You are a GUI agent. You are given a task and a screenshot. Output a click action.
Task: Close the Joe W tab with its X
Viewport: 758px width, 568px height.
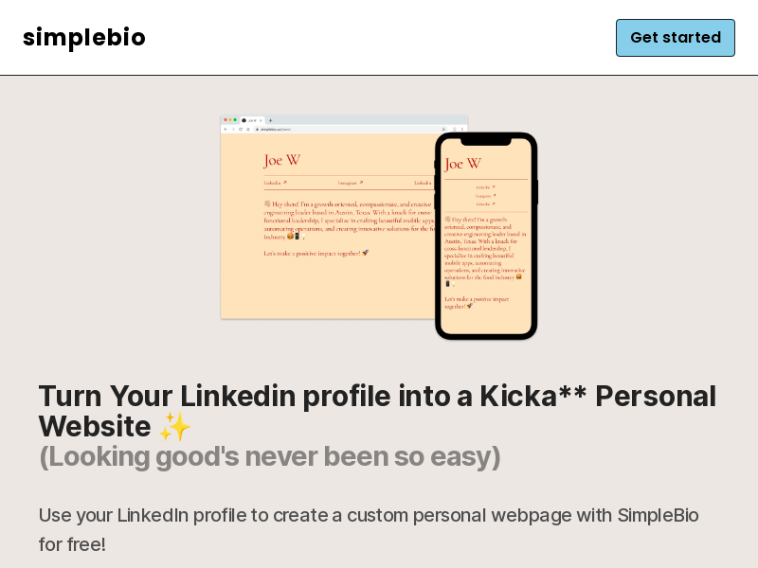(x=261, y=119)
